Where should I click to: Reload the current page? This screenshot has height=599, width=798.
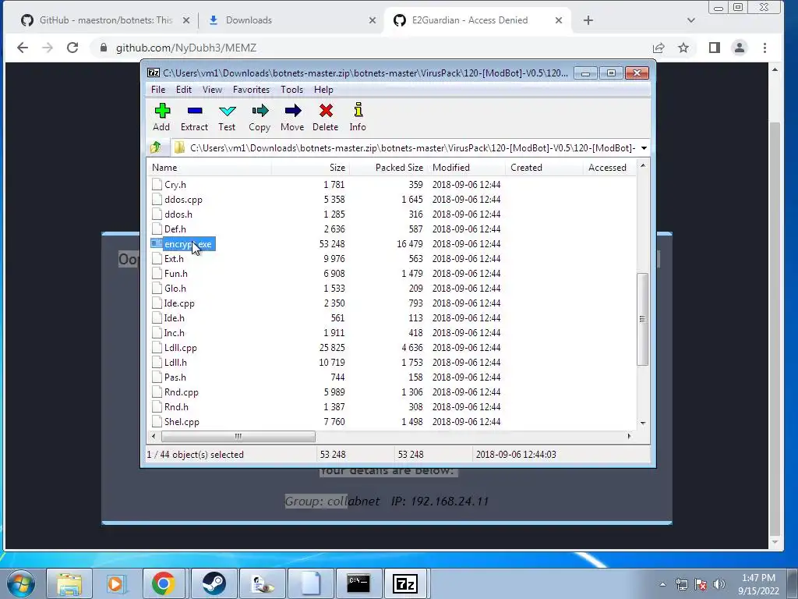point(72,48)
